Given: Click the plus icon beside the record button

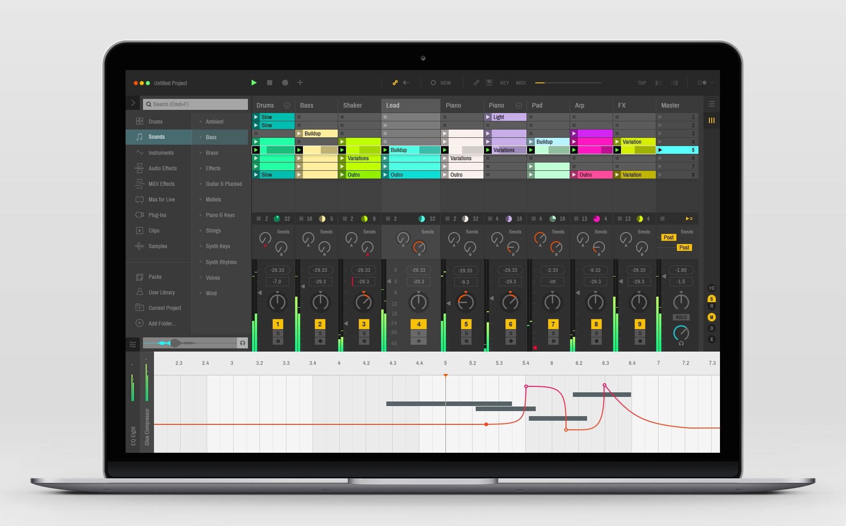Looking at the screenshot, I should tap(300, 83).
